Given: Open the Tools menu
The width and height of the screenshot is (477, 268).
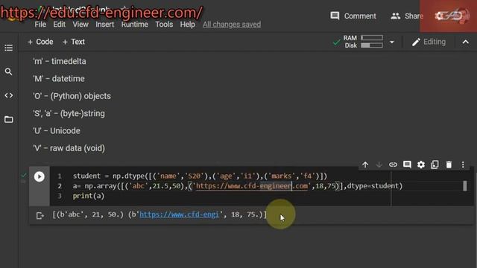Looking at the screenshot, I should pyautogui.click(x=164, y=25).
